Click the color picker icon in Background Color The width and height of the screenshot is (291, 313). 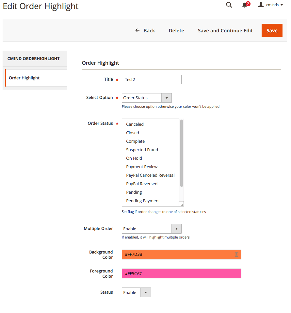(236, 255)
